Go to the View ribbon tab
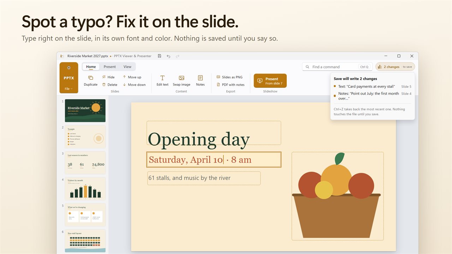Screen dimensions: 452x254 [127, 67]
